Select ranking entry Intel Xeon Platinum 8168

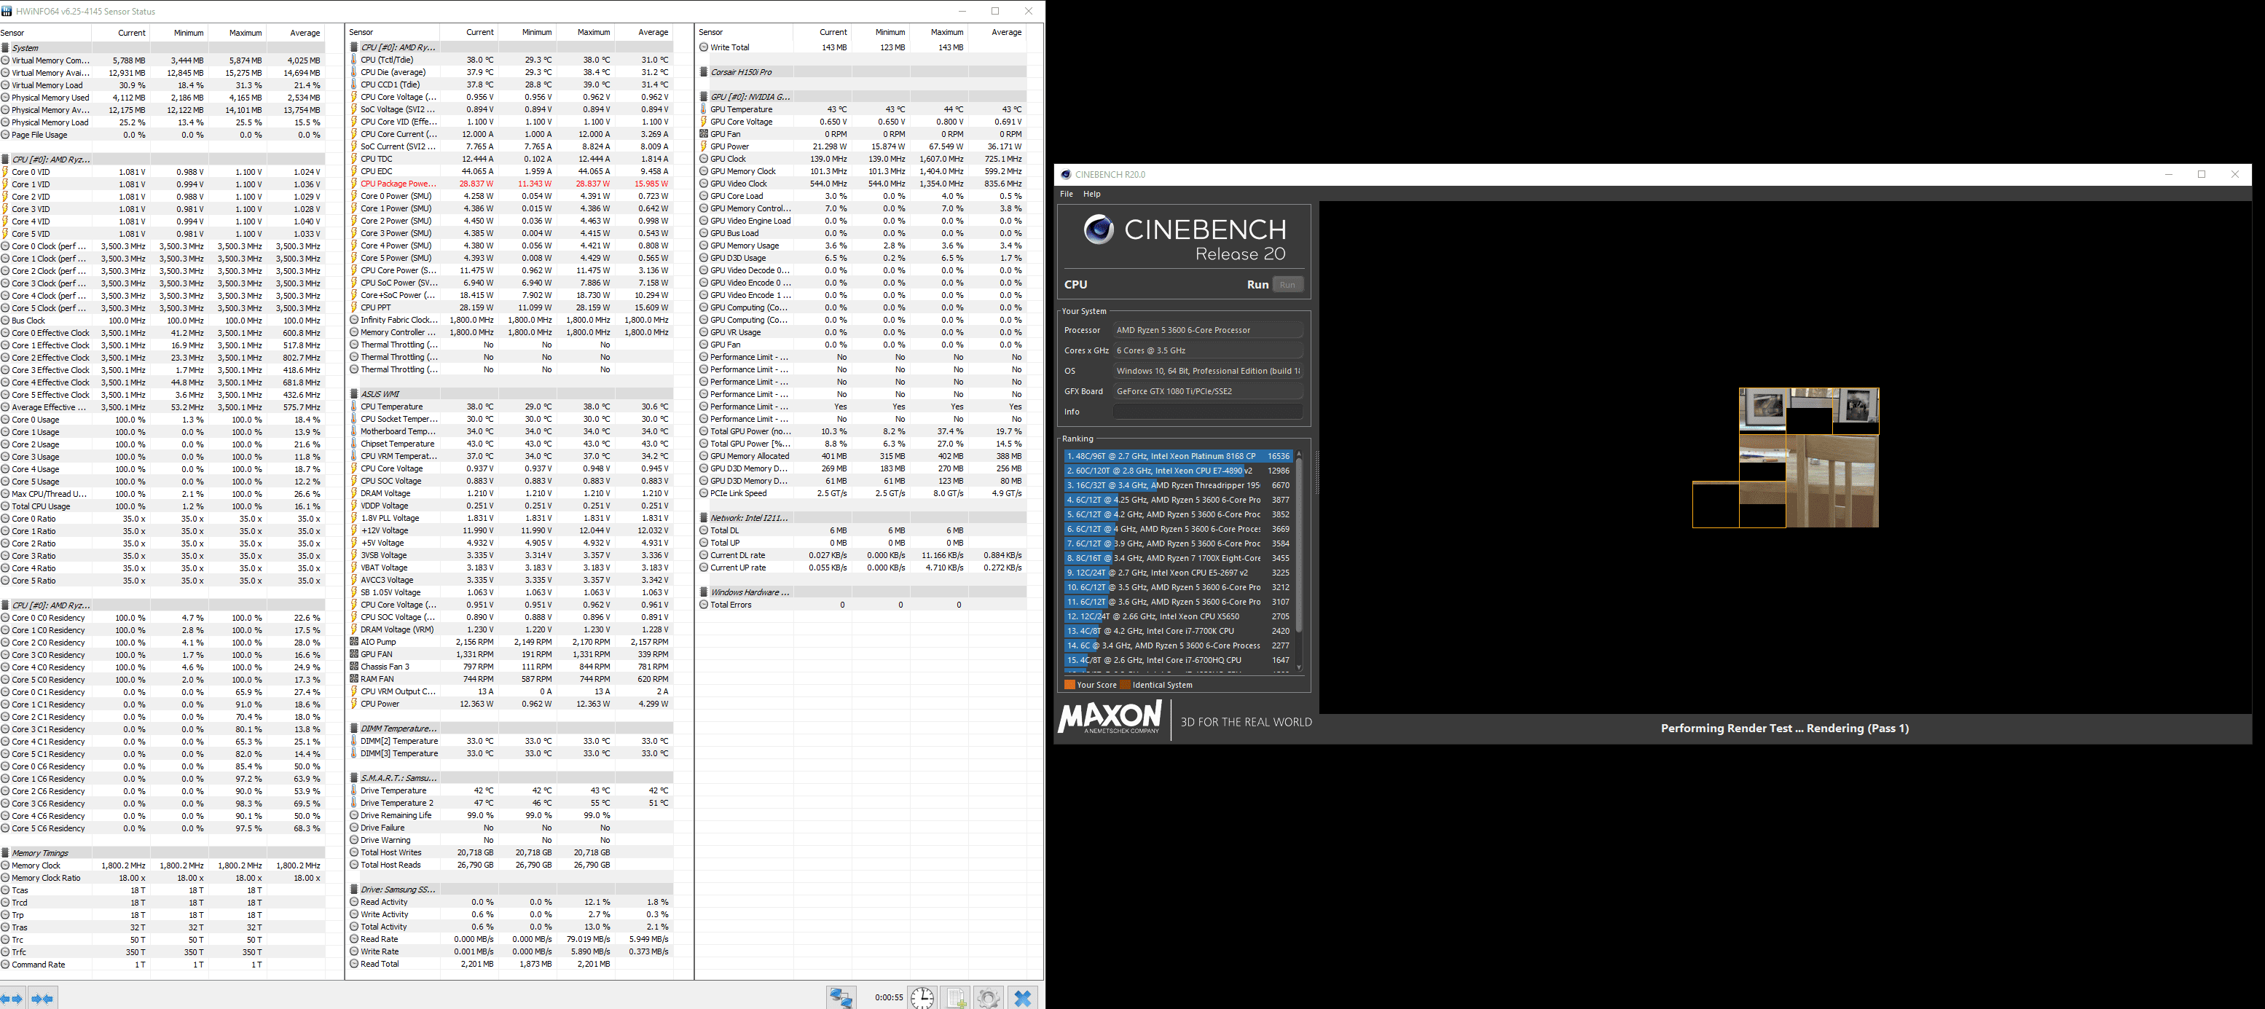[1178, 456]
